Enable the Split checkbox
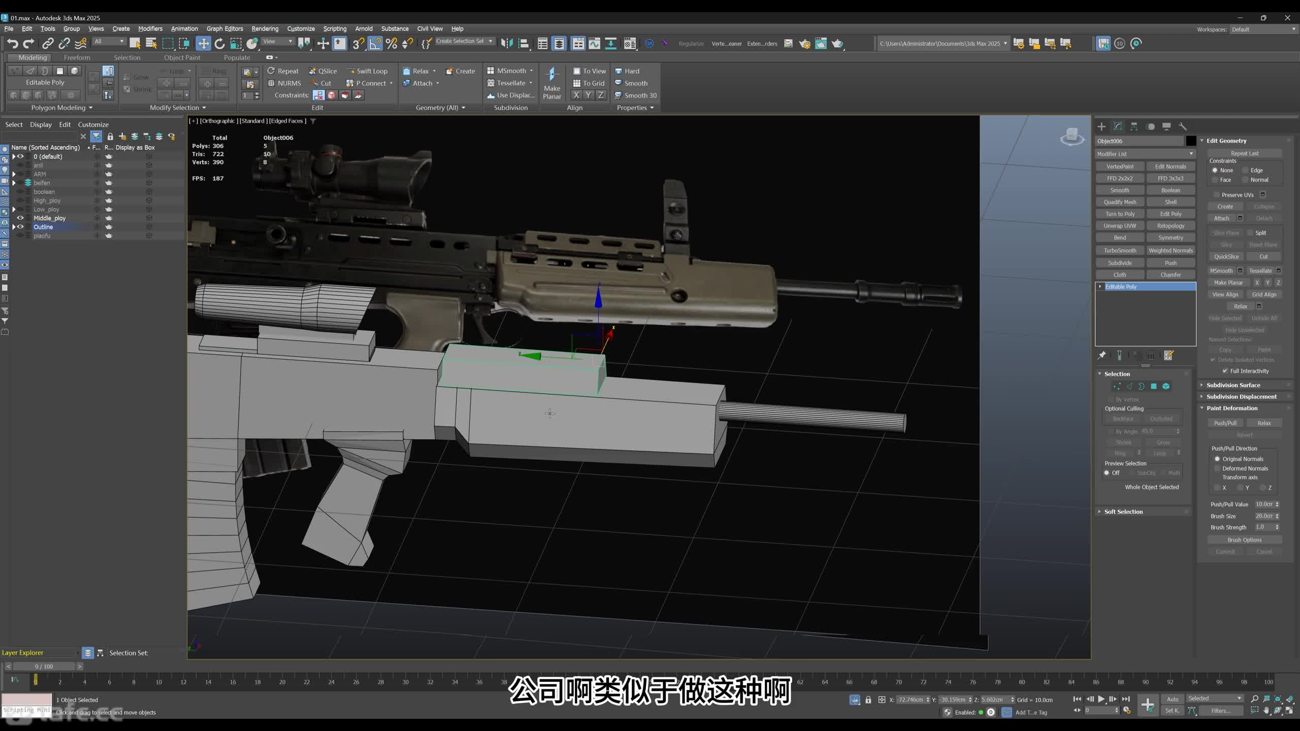The width and height of the screenshot is (1300, 731). coord(1250,233)
